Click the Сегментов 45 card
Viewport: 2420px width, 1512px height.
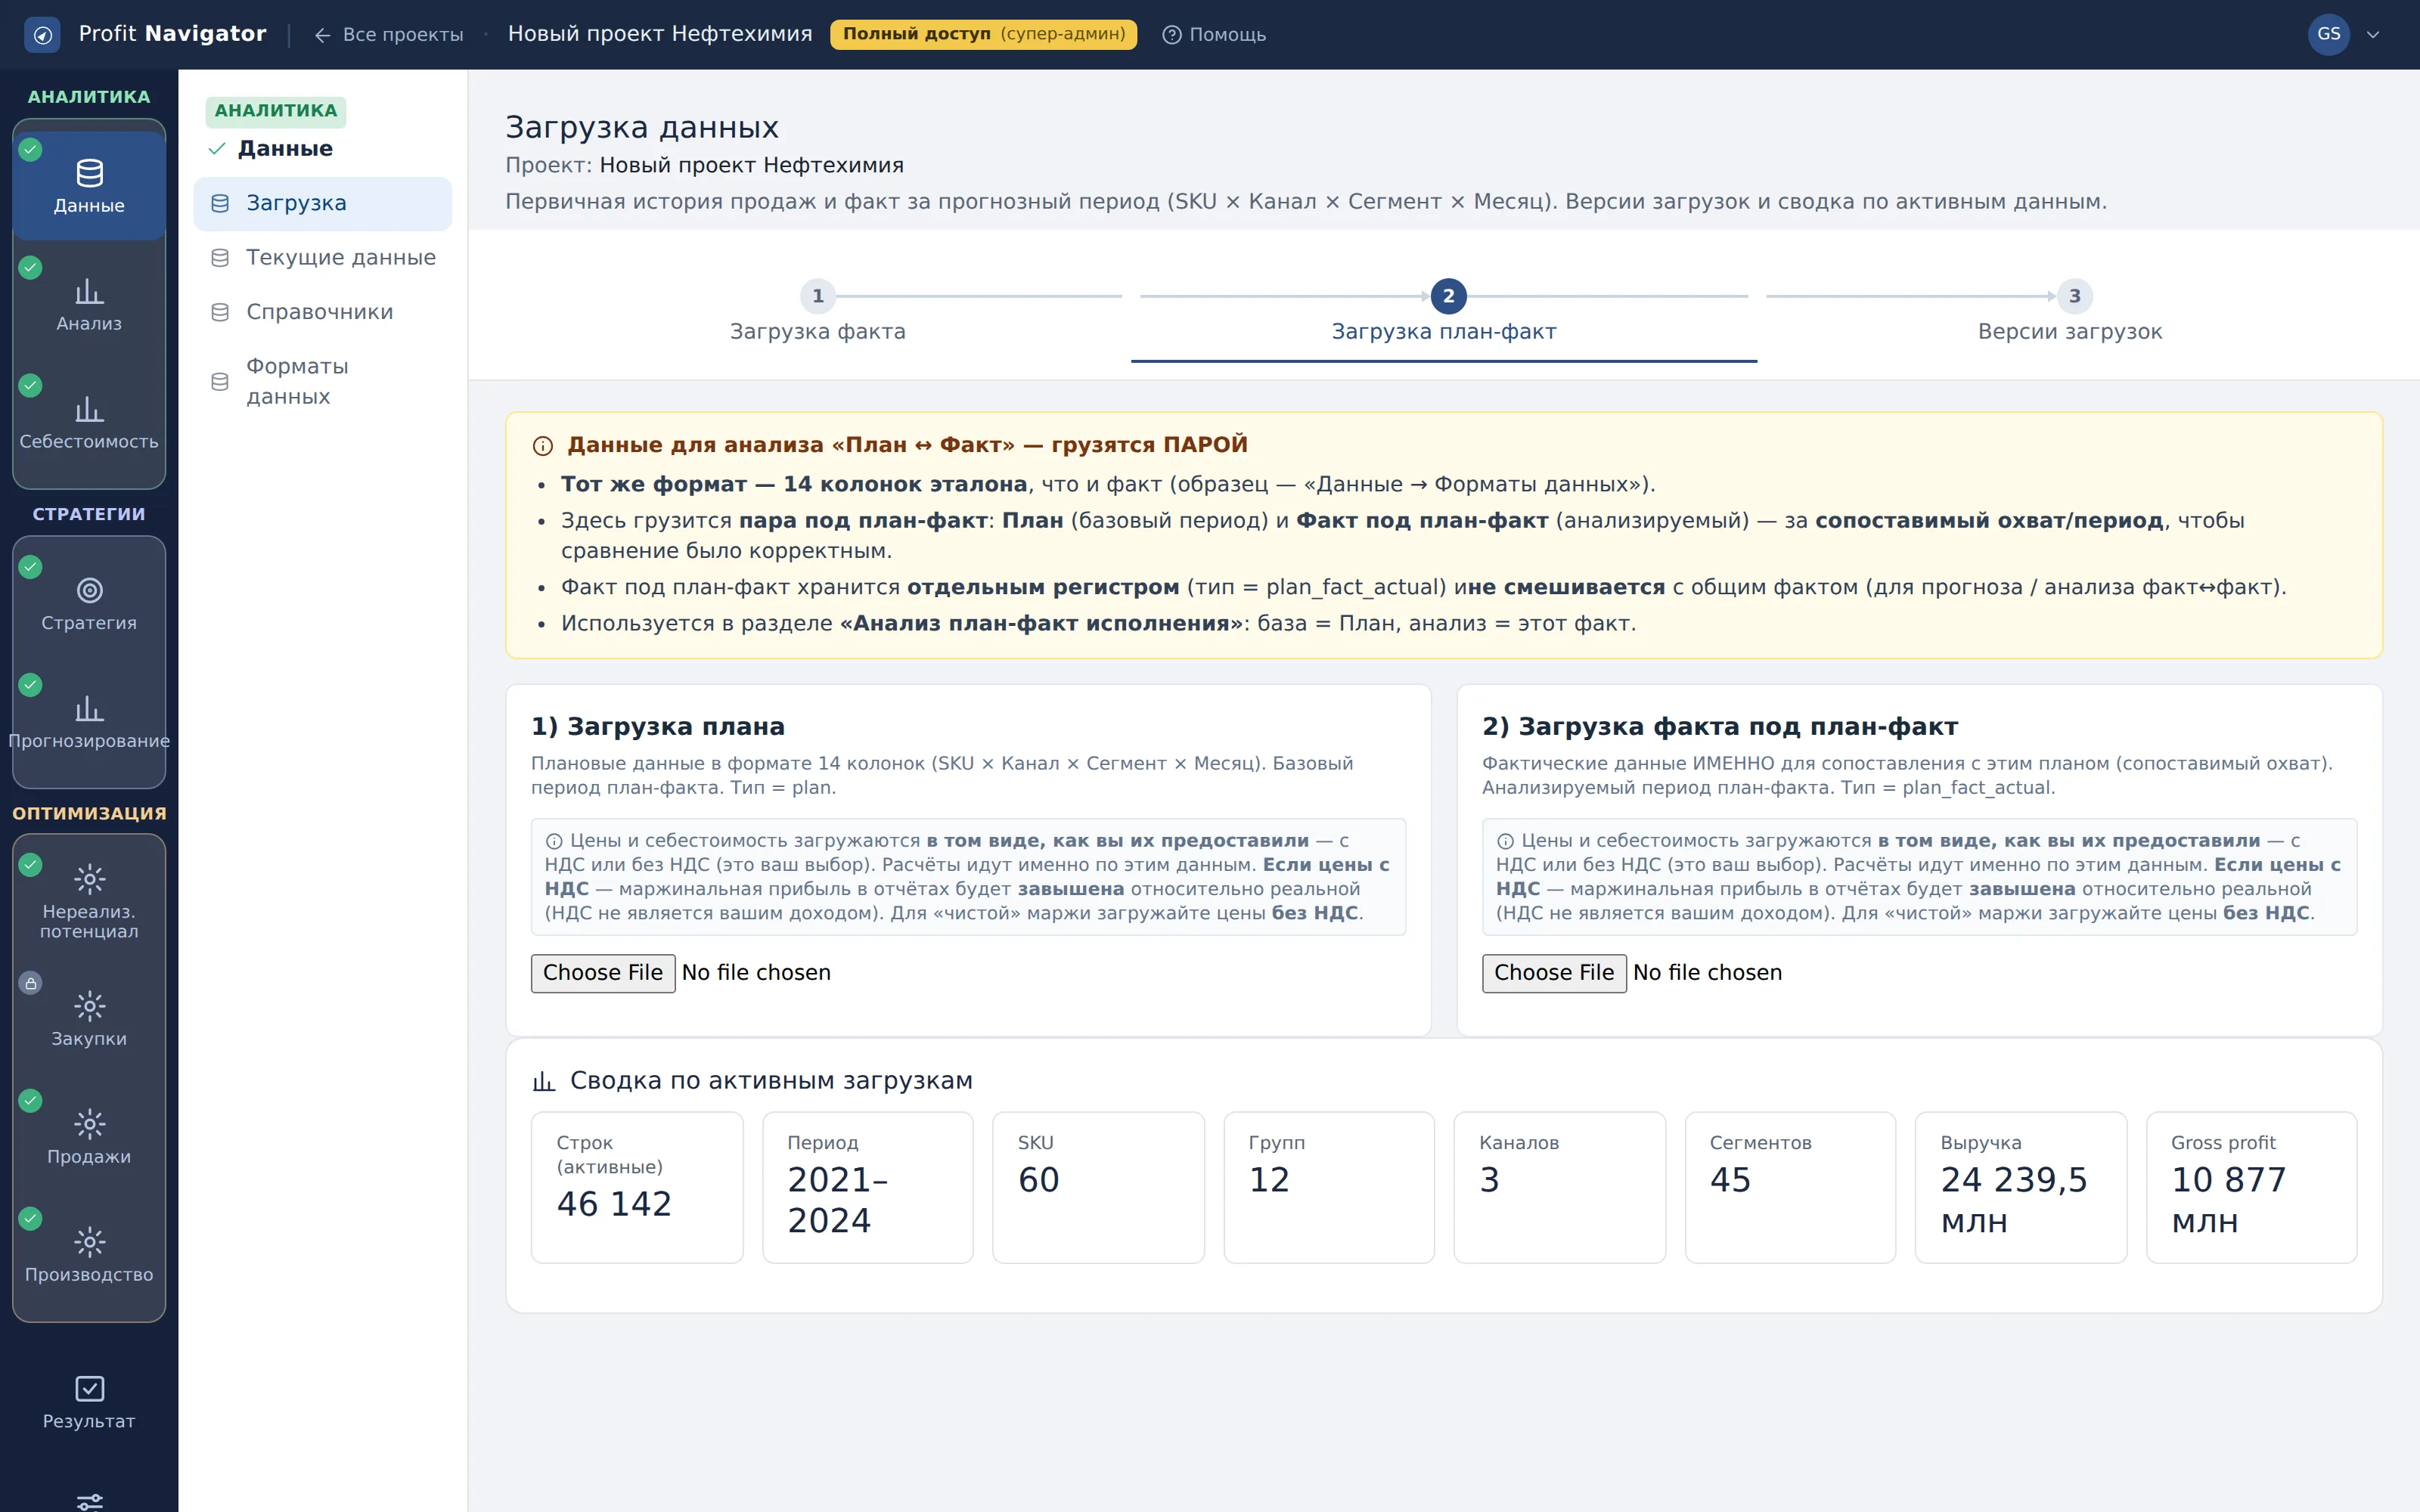pos(1790,1187)
